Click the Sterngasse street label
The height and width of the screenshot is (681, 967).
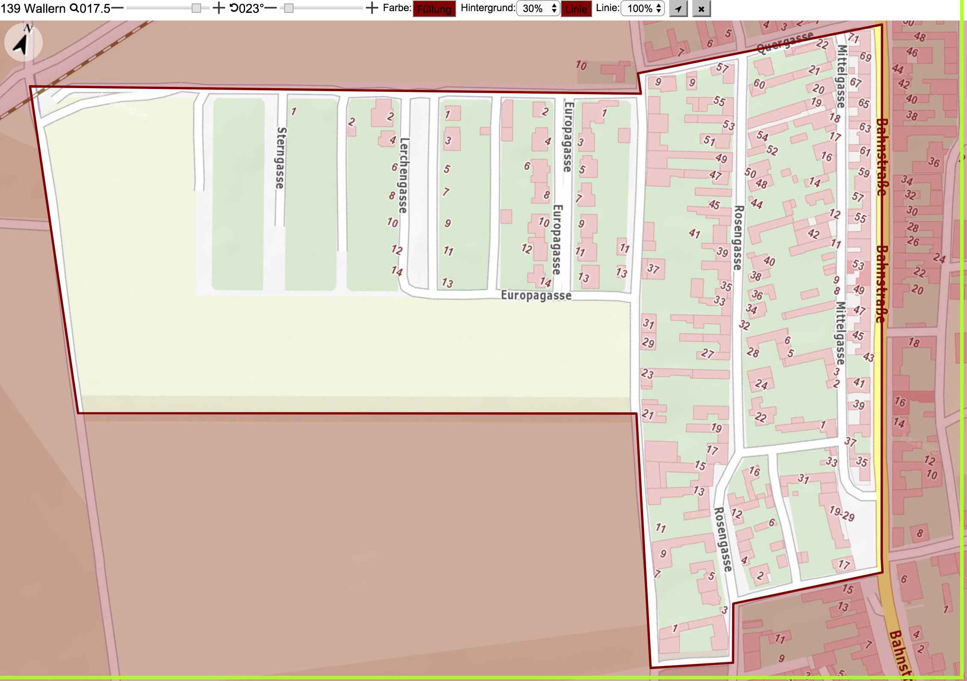click(281, 158)
